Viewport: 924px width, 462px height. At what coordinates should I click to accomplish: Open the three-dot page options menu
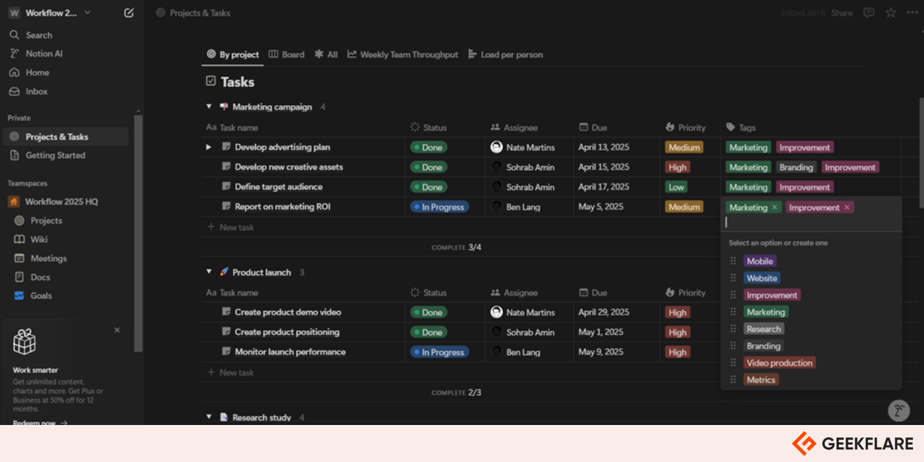click(912, 13)
